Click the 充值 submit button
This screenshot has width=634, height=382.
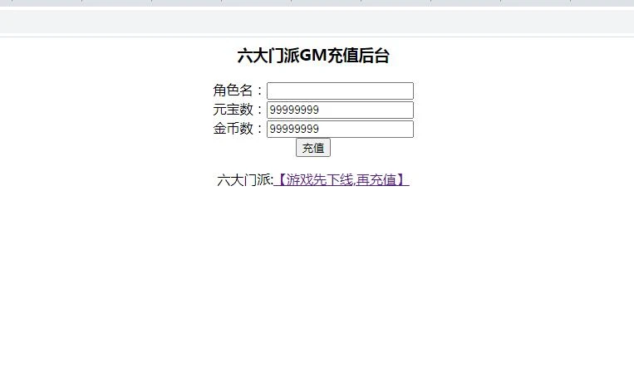(313, 148)
